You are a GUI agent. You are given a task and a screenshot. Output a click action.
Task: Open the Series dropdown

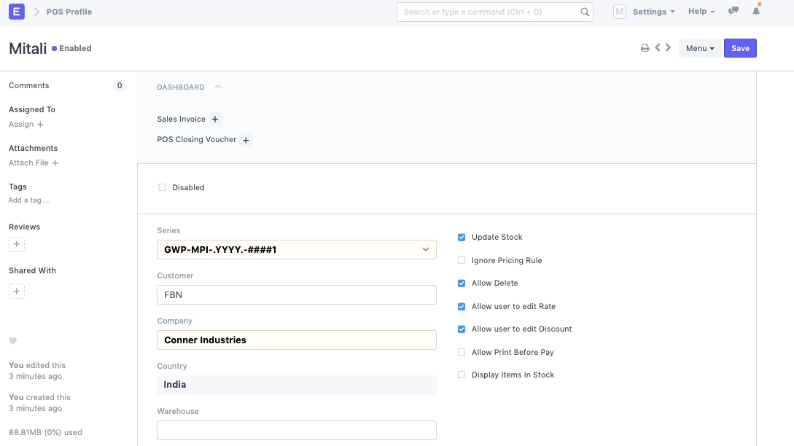(296, 250)
